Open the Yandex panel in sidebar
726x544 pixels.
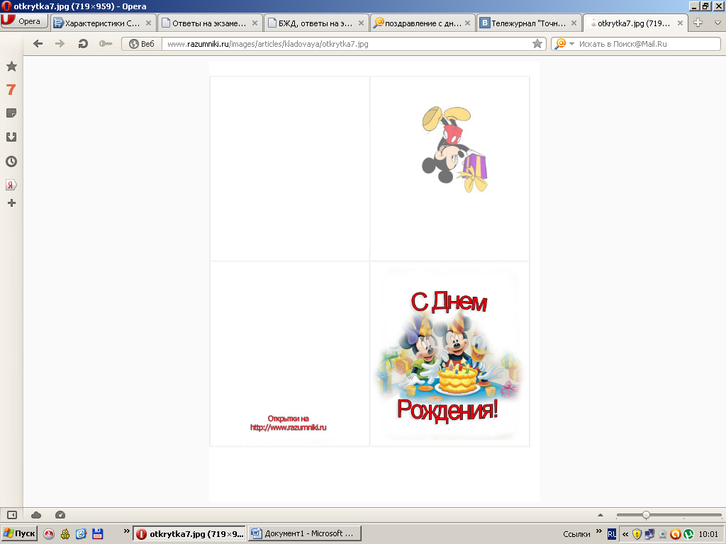click(11, 185)
